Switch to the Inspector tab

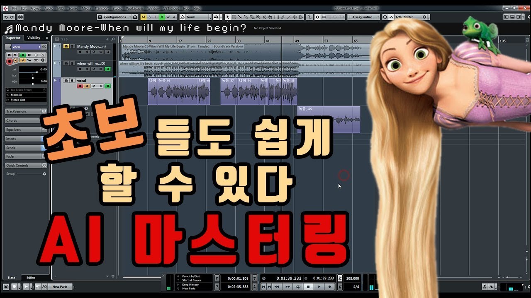pos(12,38)
